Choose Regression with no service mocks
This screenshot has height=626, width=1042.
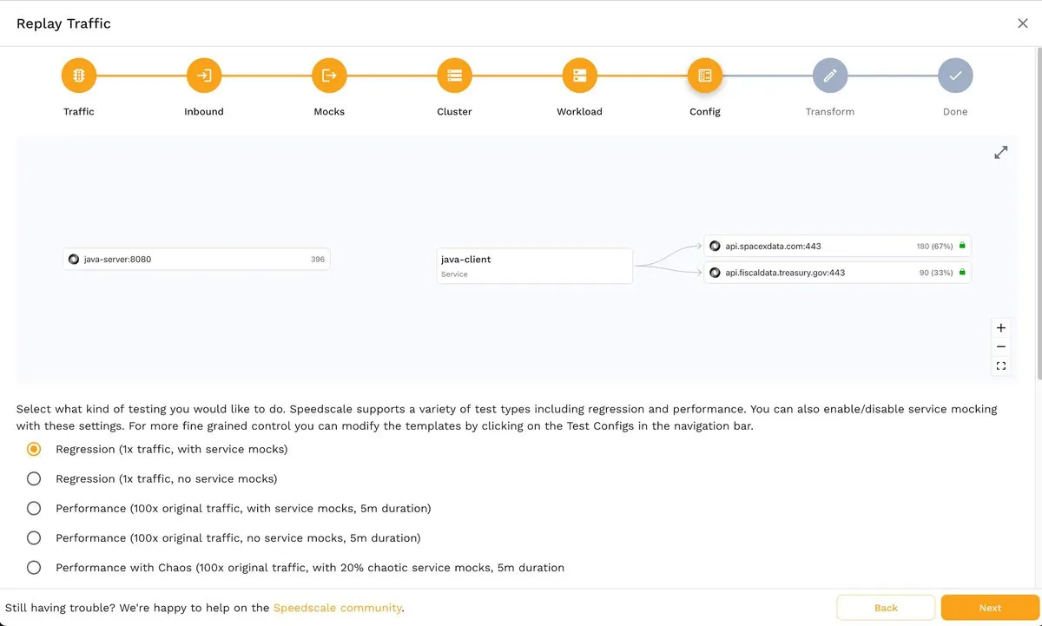(x=34, y=478)
